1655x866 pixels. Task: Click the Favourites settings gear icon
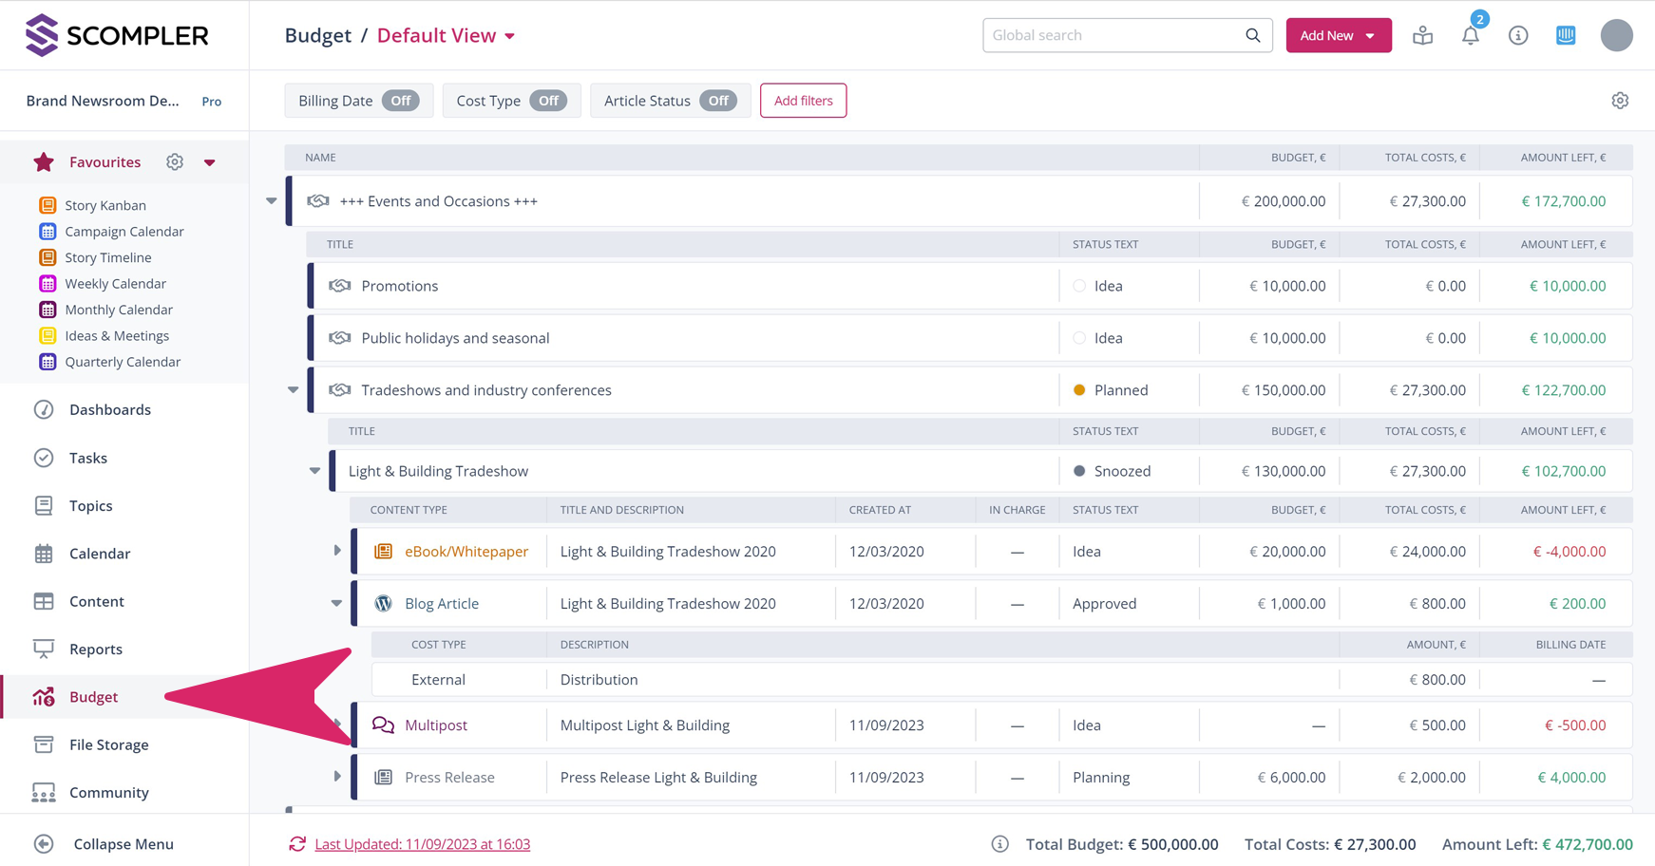coord(175,162)
